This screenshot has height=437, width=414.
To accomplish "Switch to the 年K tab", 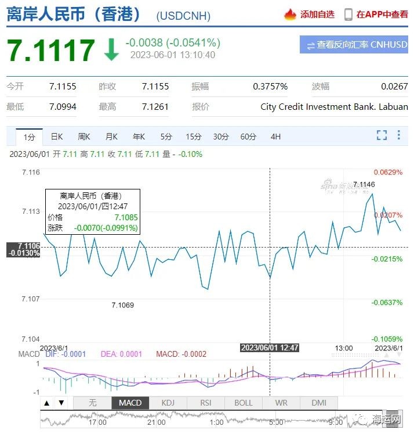I will click(x=139, y=137).
